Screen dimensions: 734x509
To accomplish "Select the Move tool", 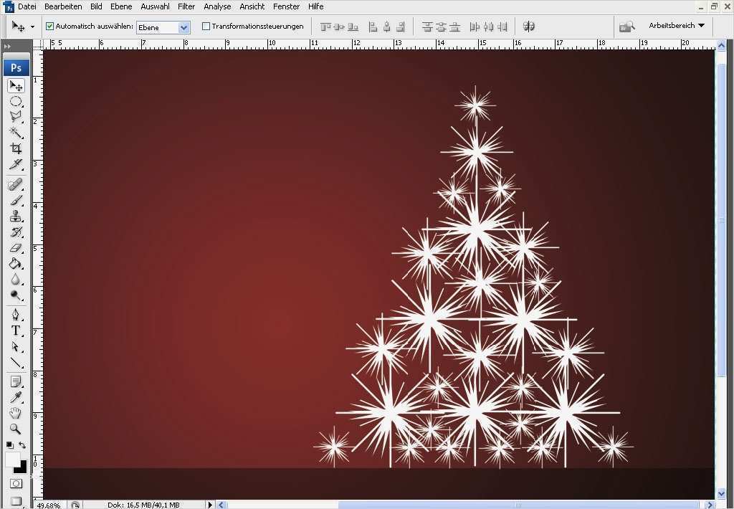I will (x=16, y=85).
